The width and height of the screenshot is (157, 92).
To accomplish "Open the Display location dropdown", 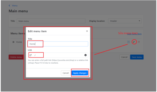I will [x=125, y=21].
